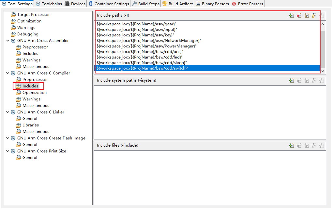Collapse GNU Arm Cross C Linker node
The width and height of the screenshot is (332, 209).
(8, 112)
